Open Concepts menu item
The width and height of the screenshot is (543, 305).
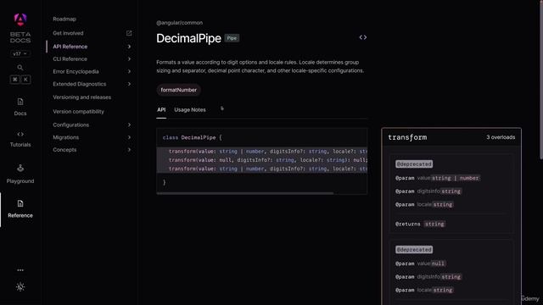pyautogui.click(x=64, y=150)
